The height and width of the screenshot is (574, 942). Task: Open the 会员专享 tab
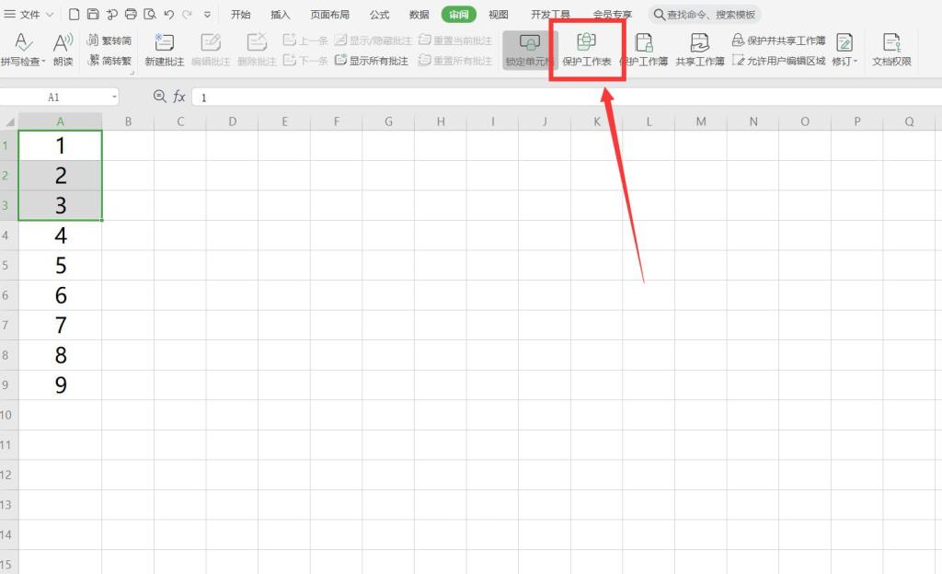[x=612, y=15]
